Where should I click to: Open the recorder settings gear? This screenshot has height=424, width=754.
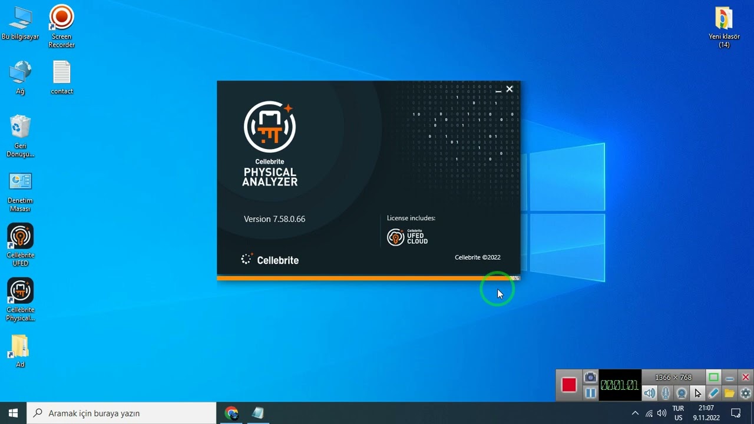tap(745, 393)
